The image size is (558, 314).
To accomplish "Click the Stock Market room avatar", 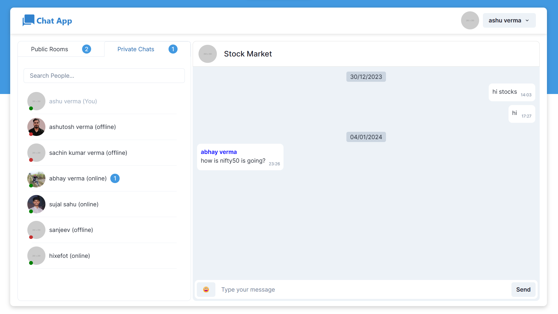I will 208,54.
